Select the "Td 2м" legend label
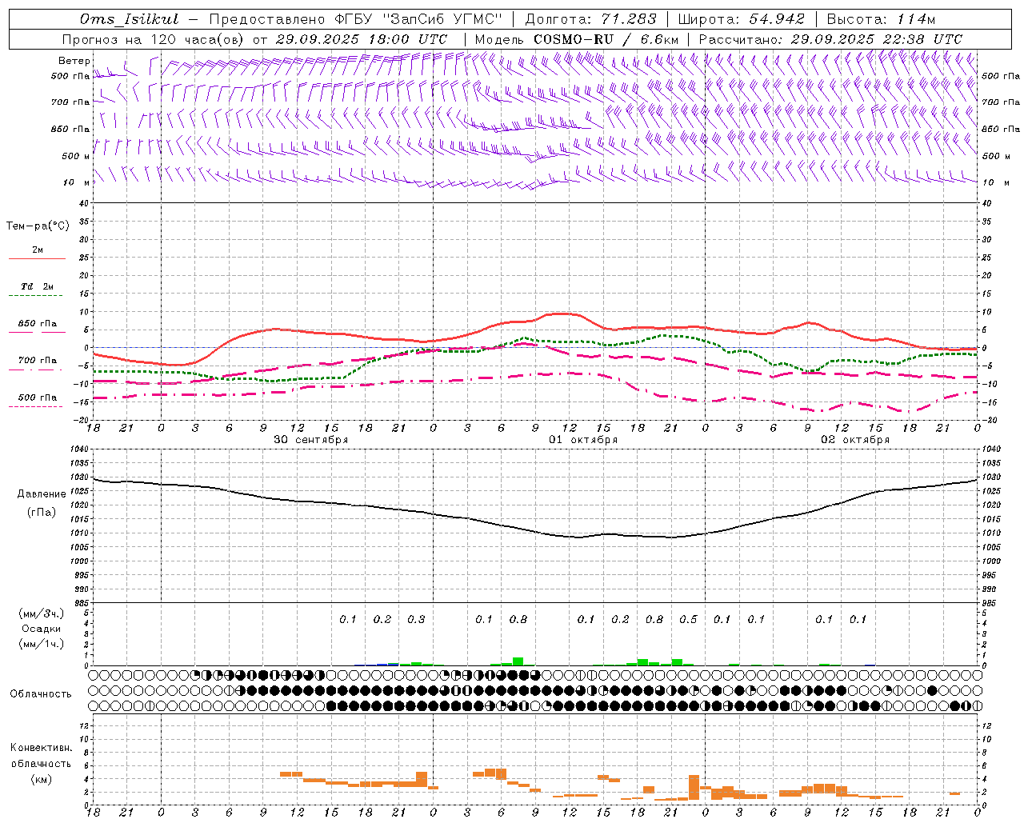The width and height of the screenshot is (1024, 819). click(38, 286)
